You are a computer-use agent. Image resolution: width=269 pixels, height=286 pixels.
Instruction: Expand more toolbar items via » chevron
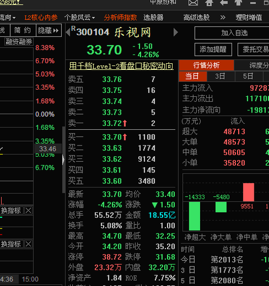(222, 17)
